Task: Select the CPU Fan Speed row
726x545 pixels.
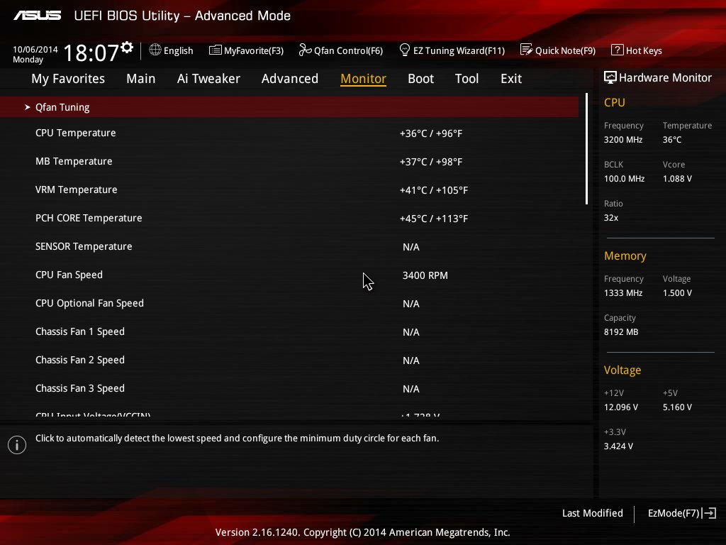Action: coord(289,275)
